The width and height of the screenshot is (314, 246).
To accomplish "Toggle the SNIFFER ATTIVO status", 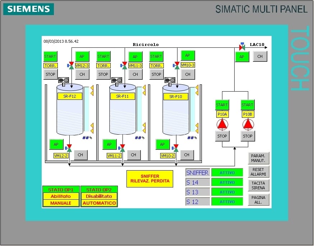I will 227,173.
